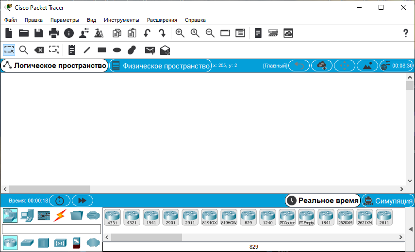Open the Вид menu
The height and width of the screenshot is (252, 415).
coord(92,20)
